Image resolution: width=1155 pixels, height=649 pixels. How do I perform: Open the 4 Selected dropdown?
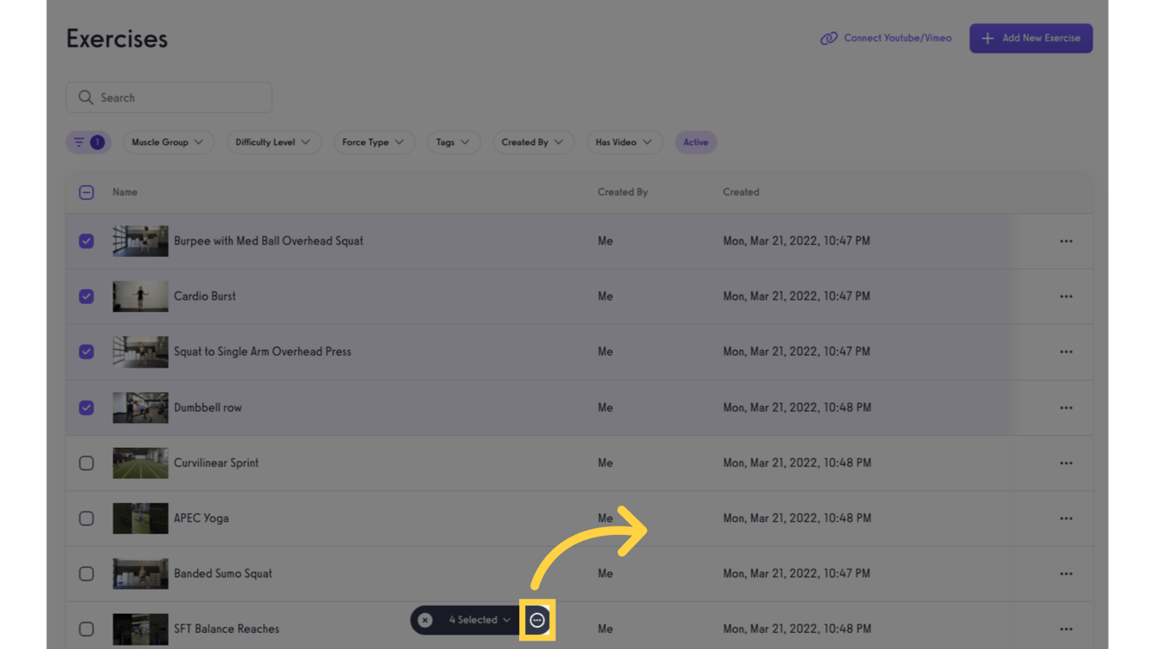(x=472, y=619)
